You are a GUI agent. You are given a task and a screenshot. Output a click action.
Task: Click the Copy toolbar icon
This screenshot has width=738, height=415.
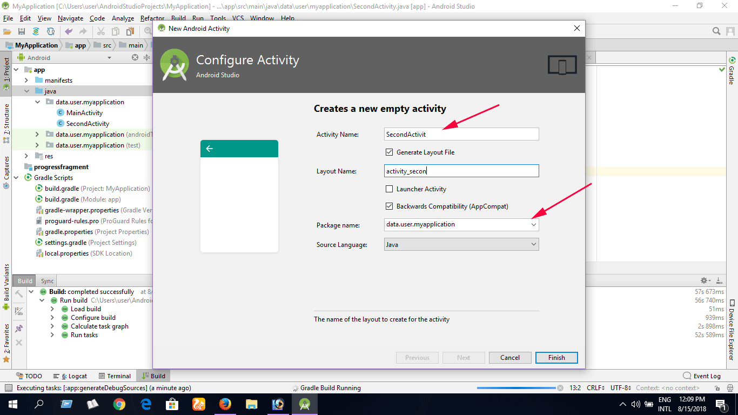coord(116,32)
